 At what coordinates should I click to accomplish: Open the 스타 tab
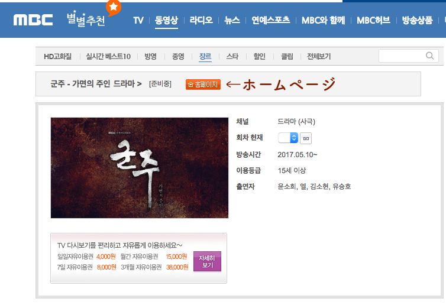(x=232, y=56)
